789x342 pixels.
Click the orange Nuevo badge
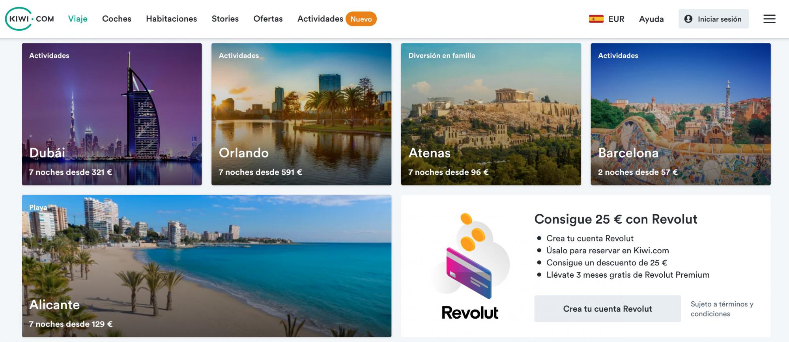(x=361, y=19)
